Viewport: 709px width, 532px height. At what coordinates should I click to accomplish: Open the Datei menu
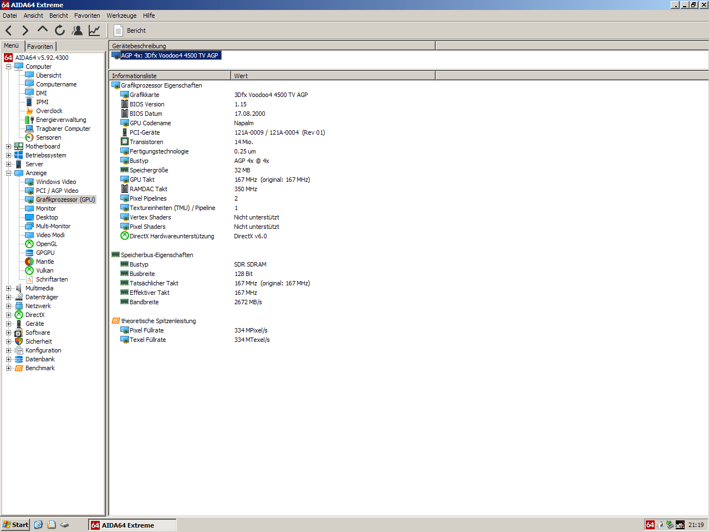(10, 16)
